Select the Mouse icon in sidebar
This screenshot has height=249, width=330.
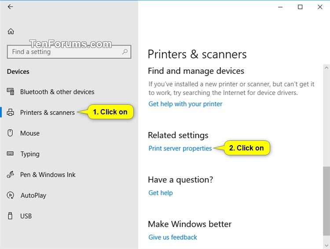point(10,133)
